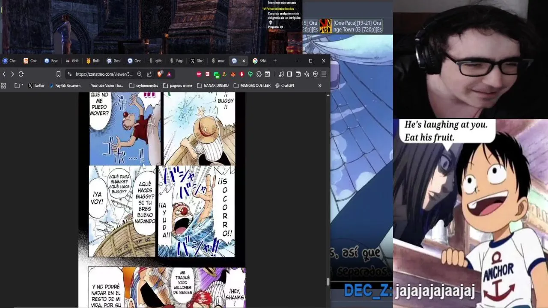Click the ship and Shanks manga panel
This screenshot has height=308, width=548.
[x=122, y=211]
